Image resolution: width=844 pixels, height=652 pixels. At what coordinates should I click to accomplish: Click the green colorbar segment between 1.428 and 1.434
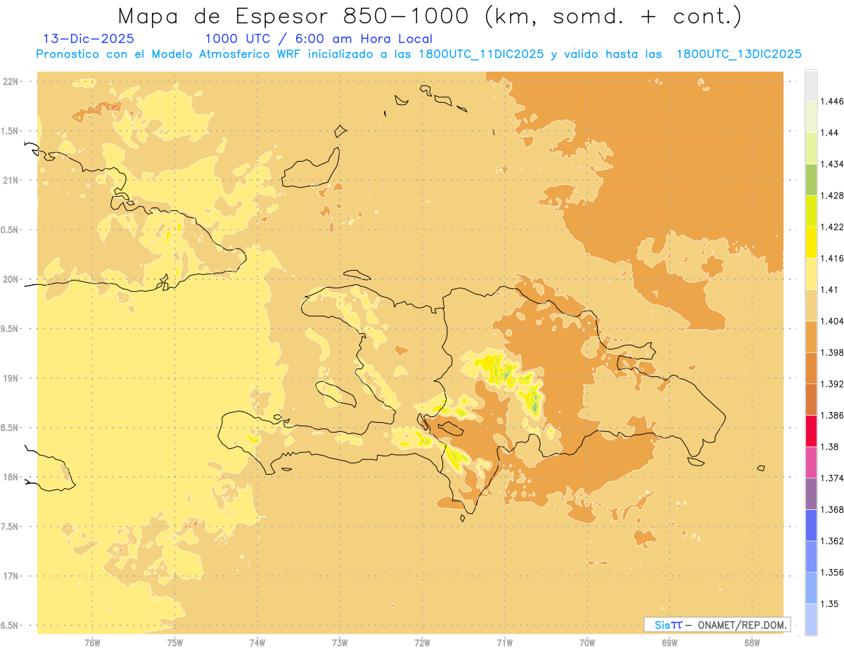click(x=811, y=179)
